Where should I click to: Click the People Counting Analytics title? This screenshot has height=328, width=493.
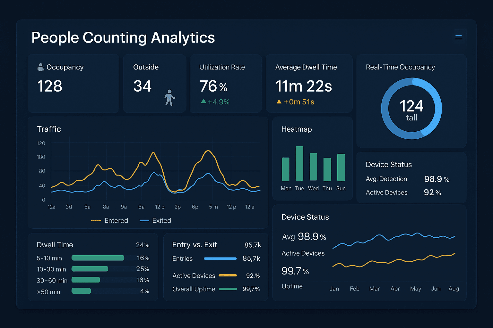pyautogui.click(x=123, y=37)
